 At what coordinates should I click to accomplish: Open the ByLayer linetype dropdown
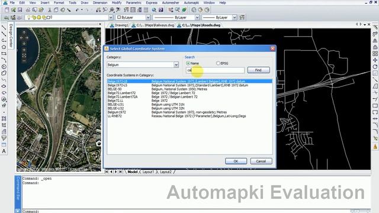(x=197, y=17)
